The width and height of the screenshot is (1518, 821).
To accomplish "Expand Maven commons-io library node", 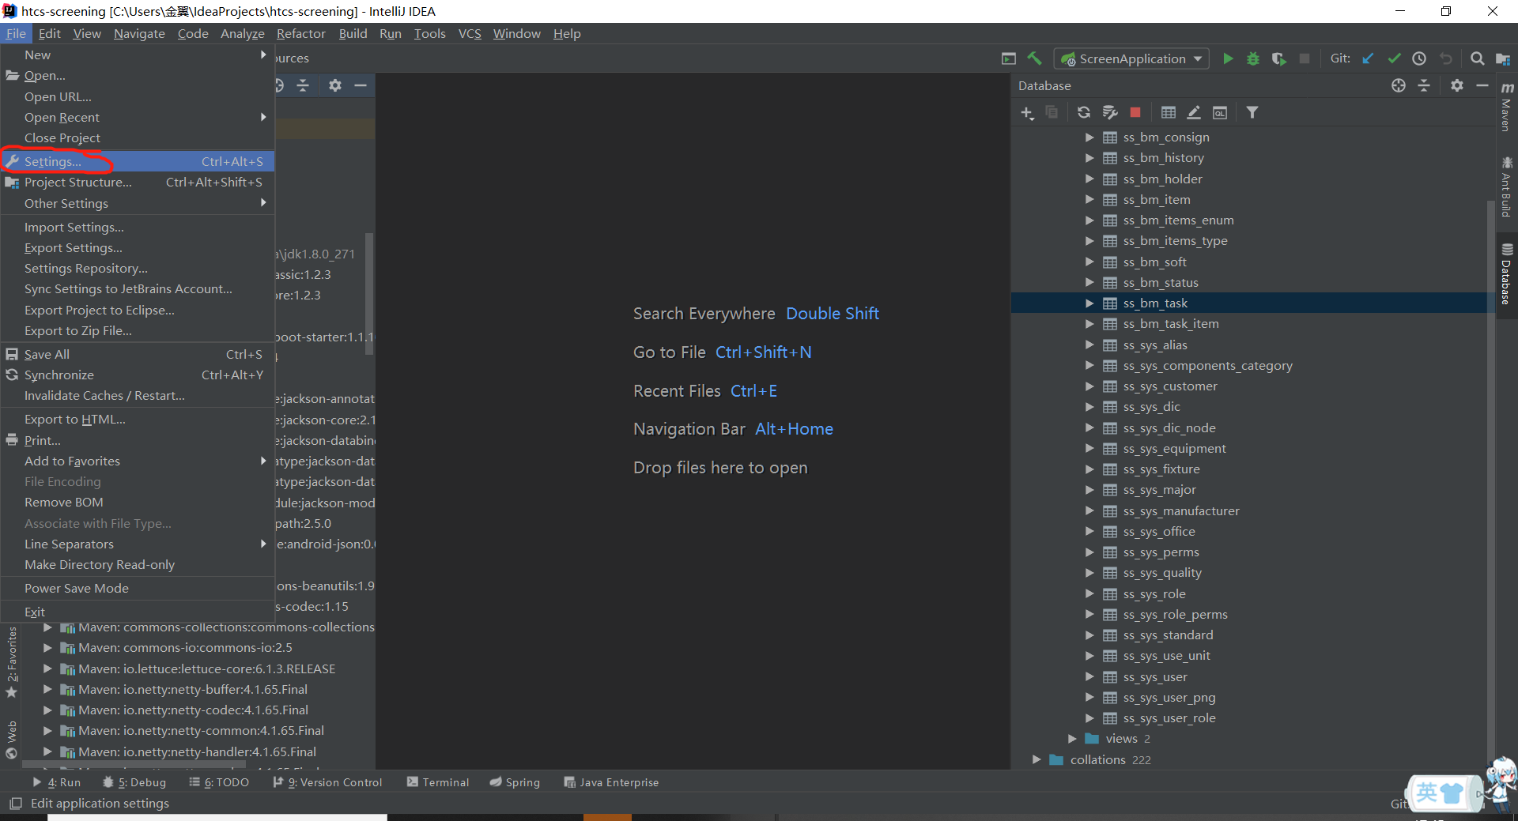I will (x=47, y=647).
